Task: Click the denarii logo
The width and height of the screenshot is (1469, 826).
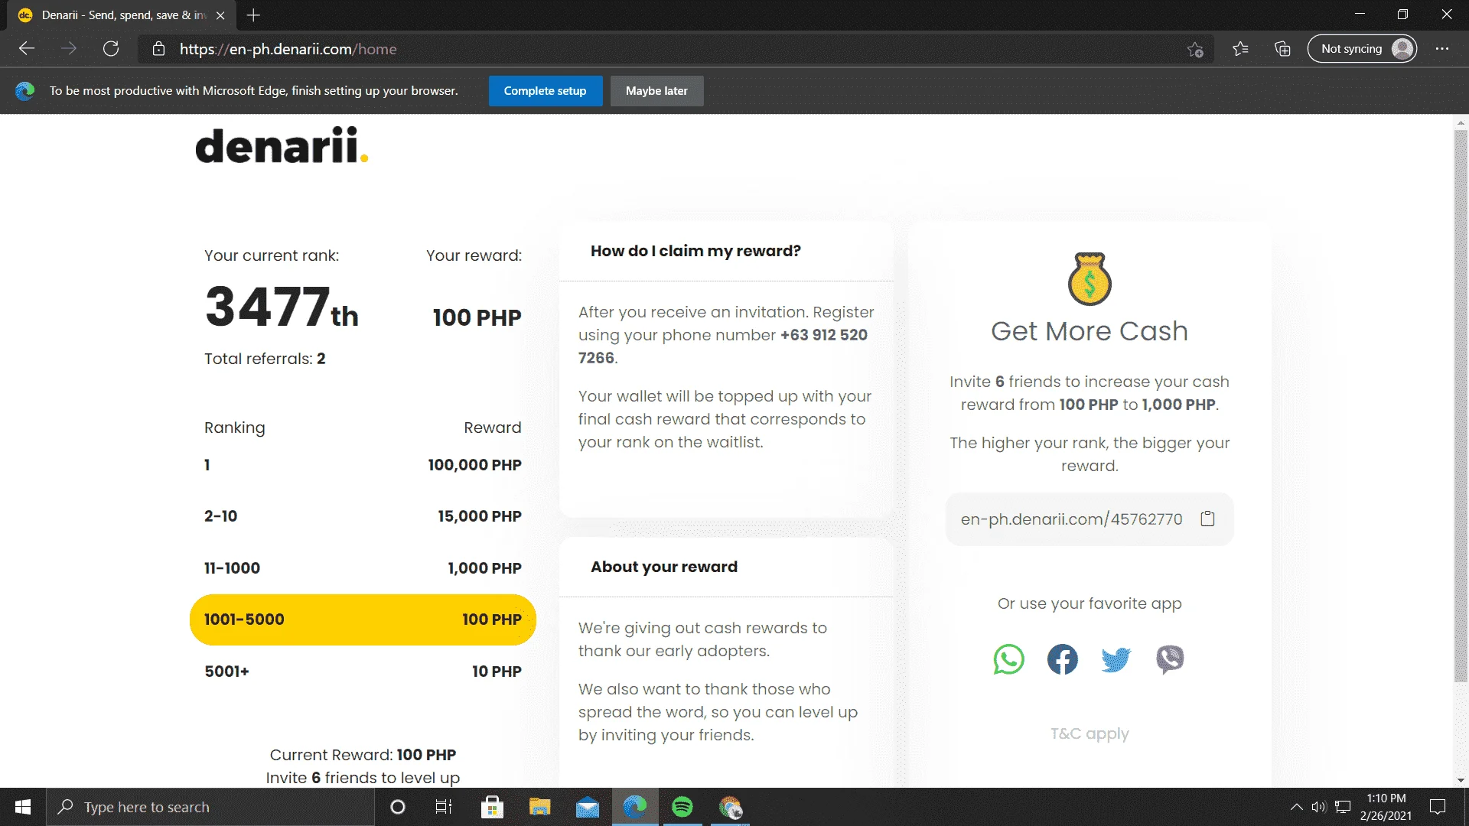Action: [x=282, y=145]
